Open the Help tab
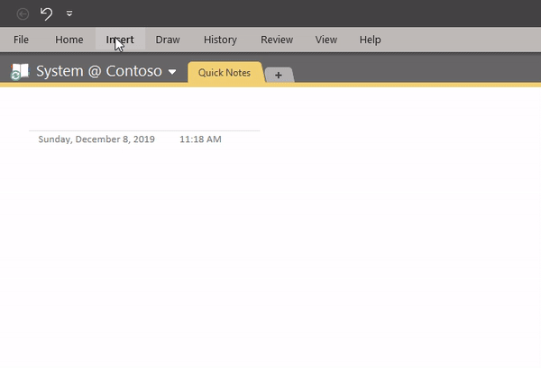The height and width of the screenshot is (368, 541). click(x=371, y=40)
